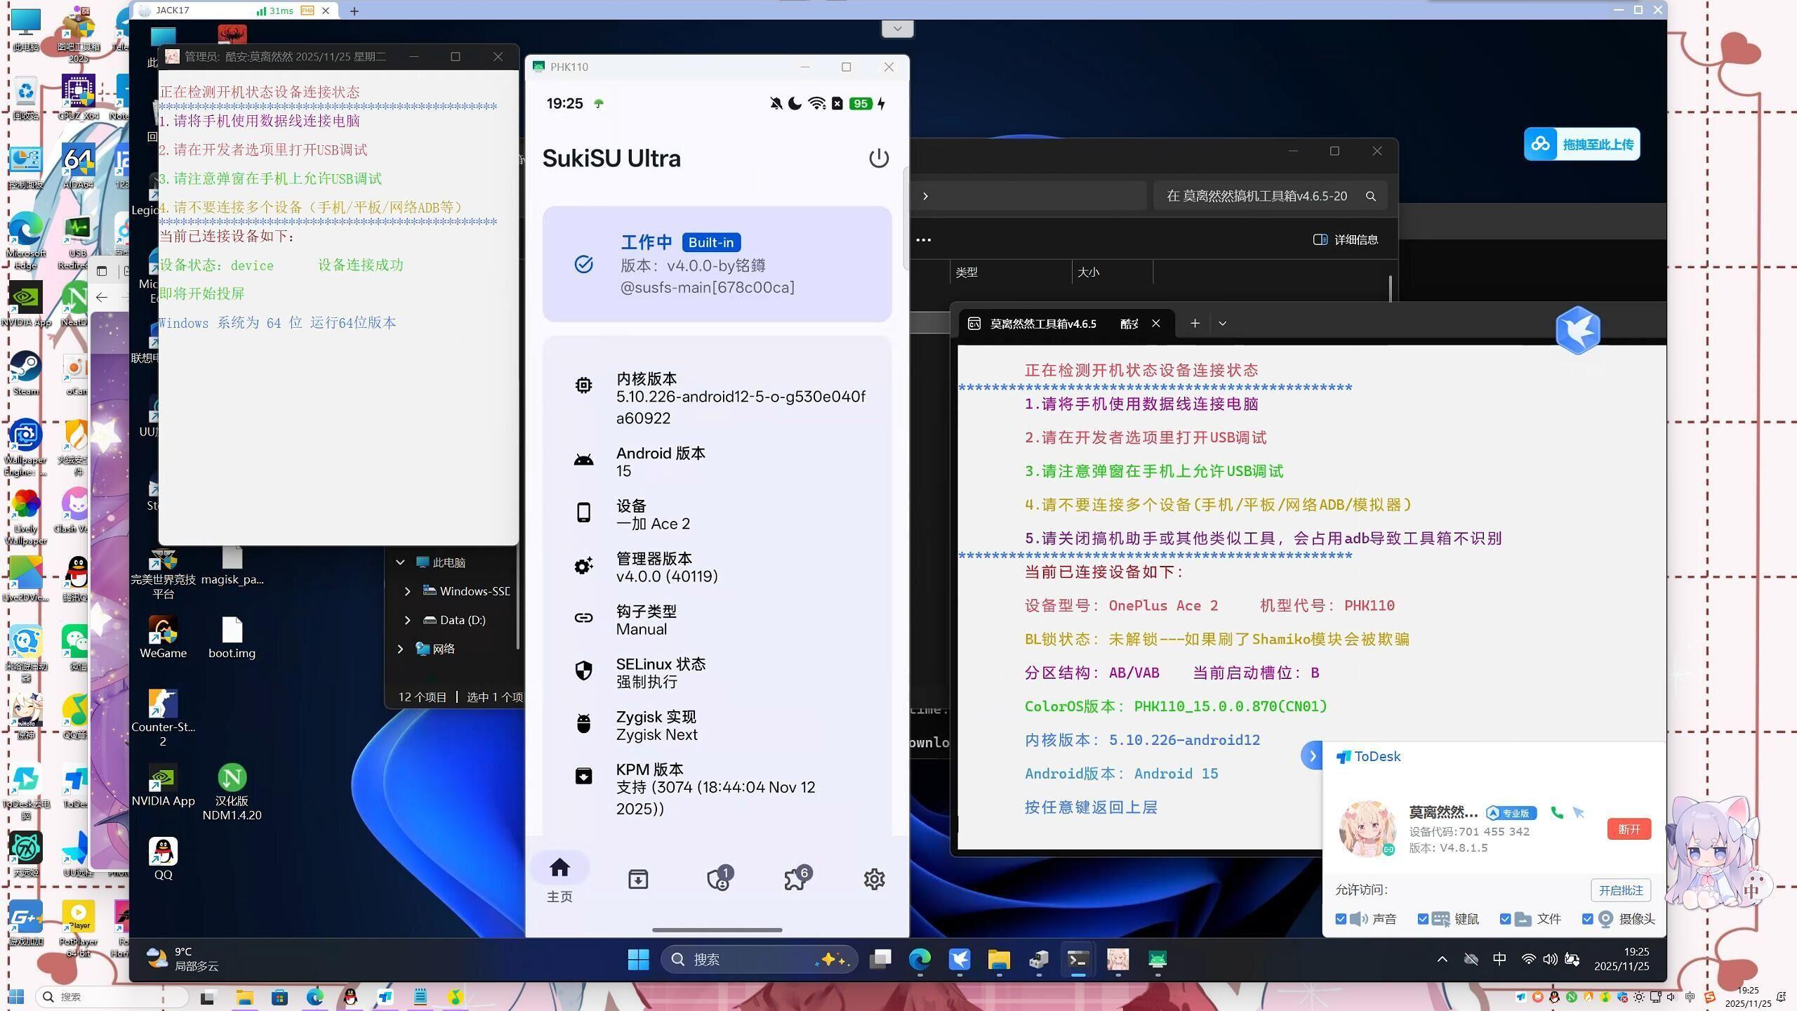Toggle the ToDesk camera access checkbox
This screenshot has width=1797, height=1011.
[x=1587, y=919]
